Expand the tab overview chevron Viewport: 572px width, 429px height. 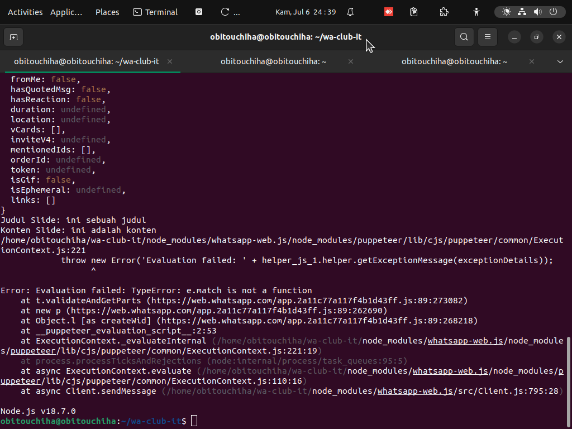click(x=561, y=61)
